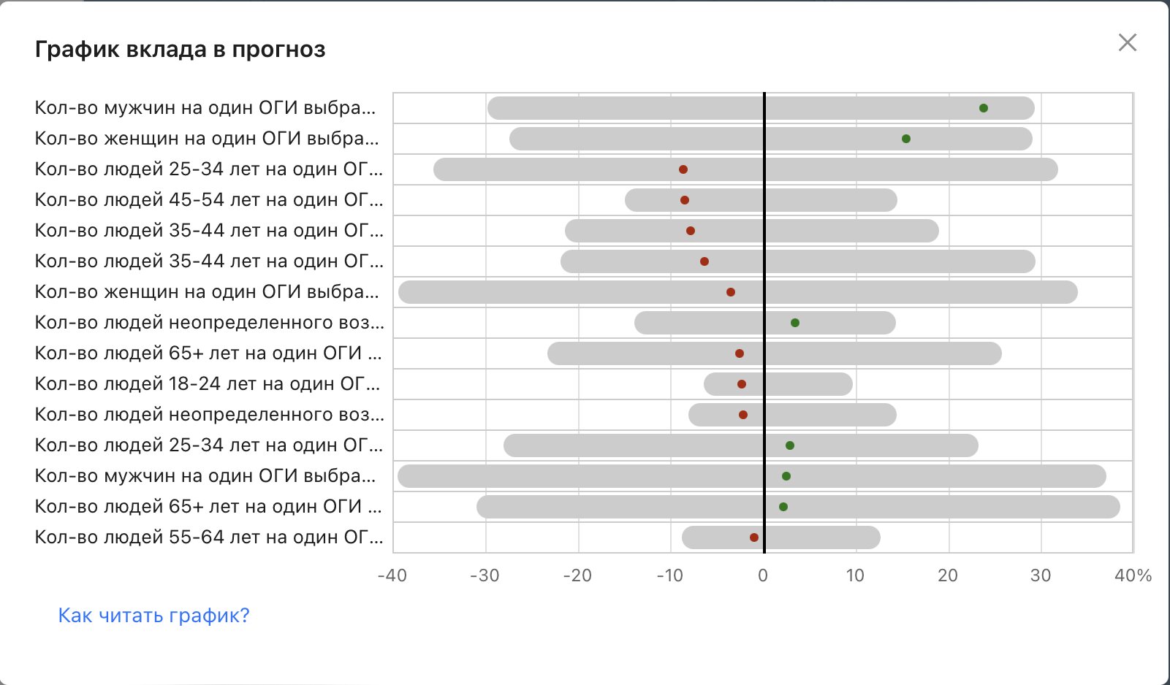Click the green dot in the topmost chart row

tap(984, 108)
